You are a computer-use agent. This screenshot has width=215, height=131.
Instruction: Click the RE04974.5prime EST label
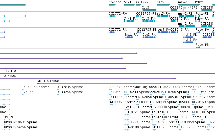137,122
